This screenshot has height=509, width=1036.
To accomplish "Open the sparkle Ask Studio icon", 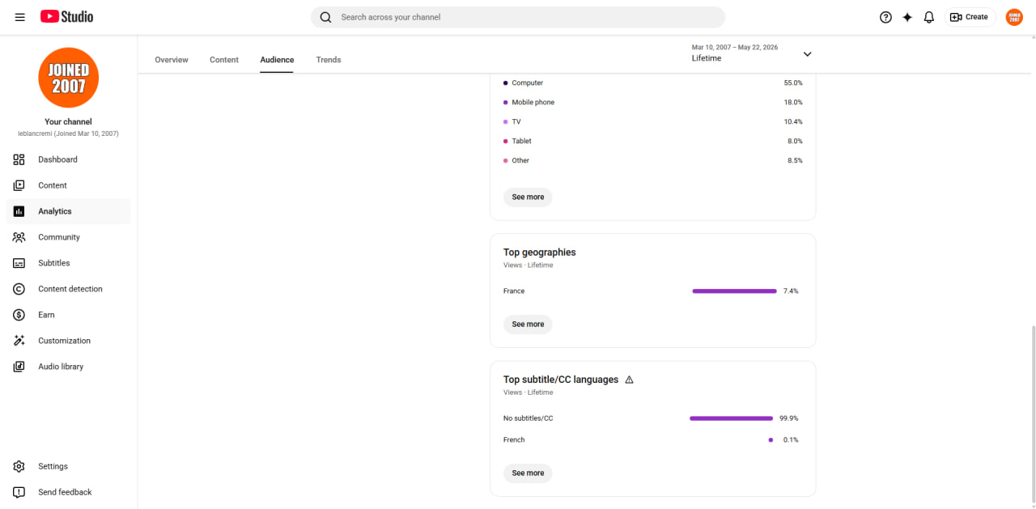I will pos(907,17).
